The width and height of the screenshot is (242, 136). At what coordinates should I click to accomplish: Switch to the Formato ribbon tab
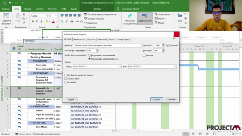click(97, 9)
